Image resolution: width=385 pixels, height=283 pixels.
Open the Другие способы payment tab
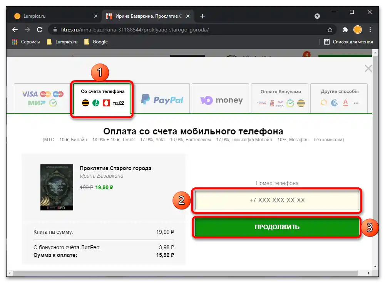(x=339, y=98)
